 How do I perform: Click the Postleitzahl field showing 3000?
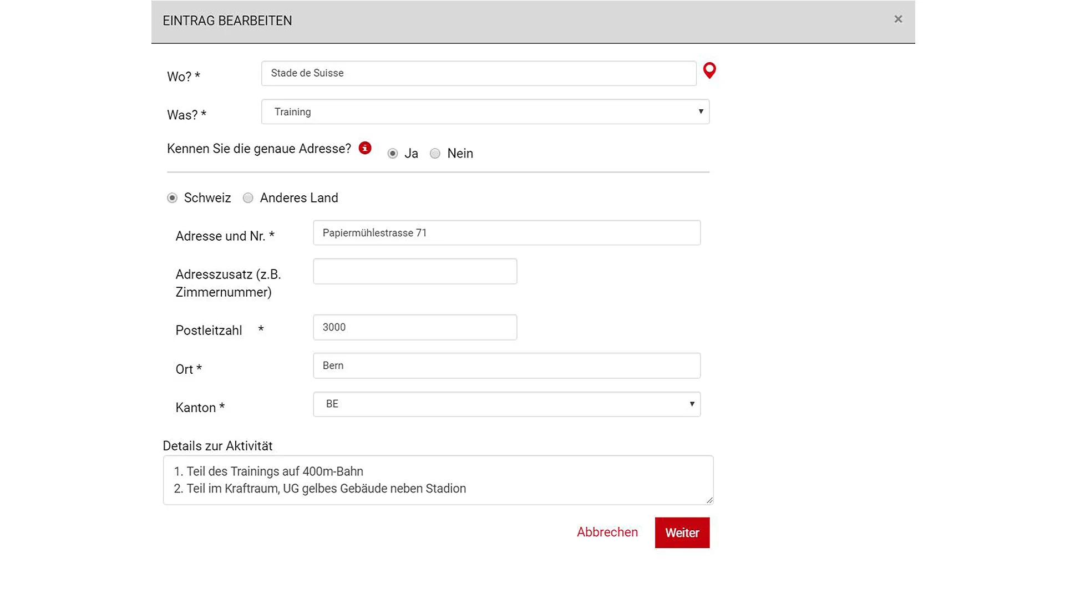point(415,327)
